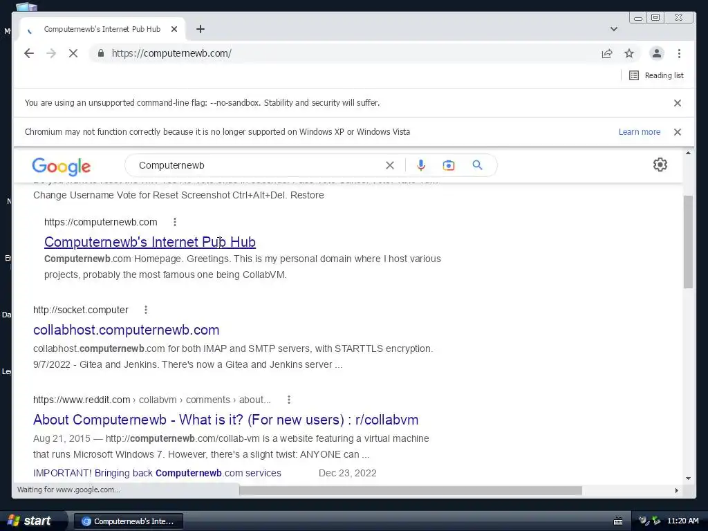The height and width of the screenshot is (531, 708).
Task: Bookmark this page with the star icon
Action: pos(629,53)
